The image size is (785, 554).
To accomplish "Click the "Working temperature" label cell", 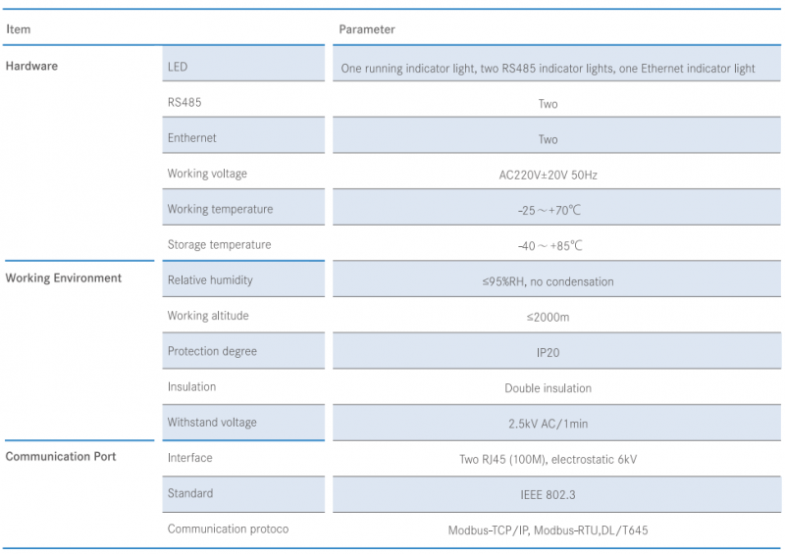I will [242, 209].
